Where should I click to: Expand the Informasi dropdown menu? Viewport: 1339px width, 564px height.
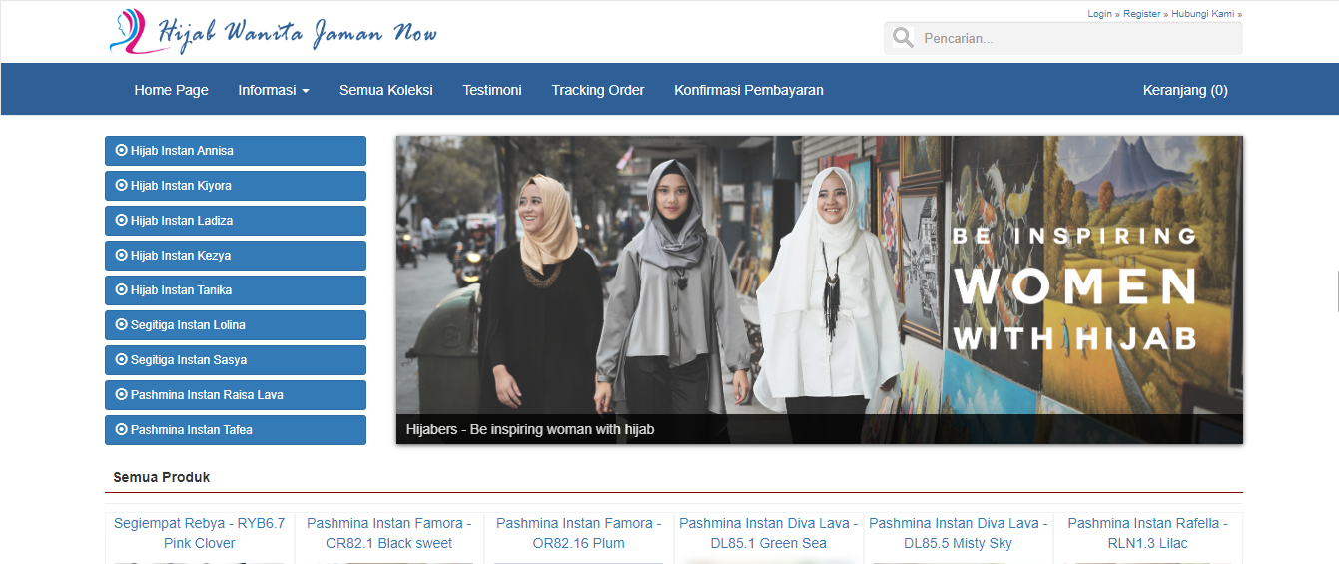point(274,90)
